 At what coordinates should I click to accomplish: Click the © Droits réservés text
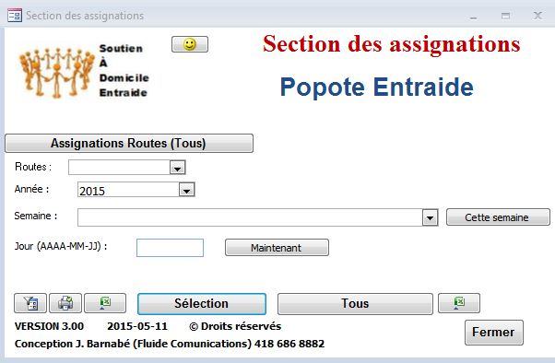235,326
